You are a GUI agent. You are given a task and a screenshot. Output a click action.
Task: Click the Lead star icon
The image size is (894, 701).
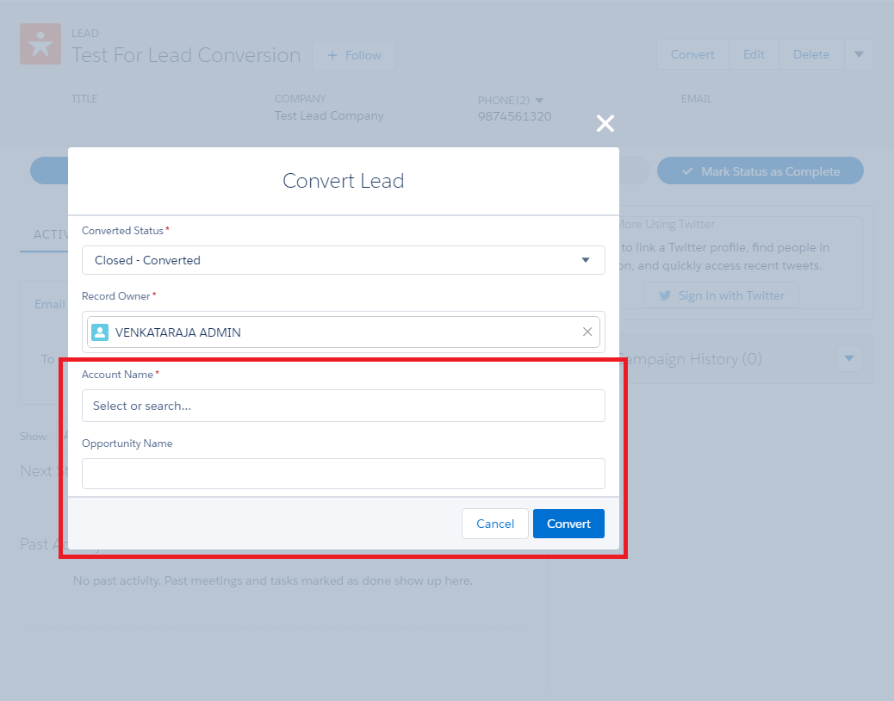[40, 45]
